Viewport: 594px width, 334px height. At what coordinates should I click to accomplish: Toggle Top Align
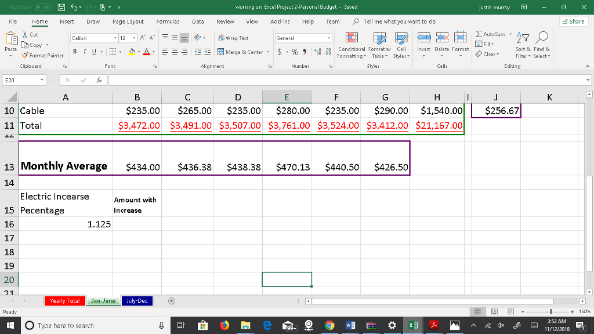(165, 38)
